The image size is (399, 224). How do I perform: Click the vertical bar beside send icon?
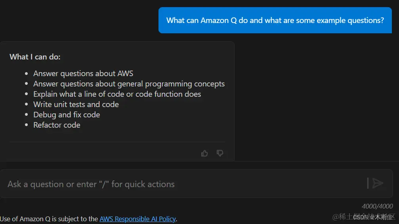[368, 183]
